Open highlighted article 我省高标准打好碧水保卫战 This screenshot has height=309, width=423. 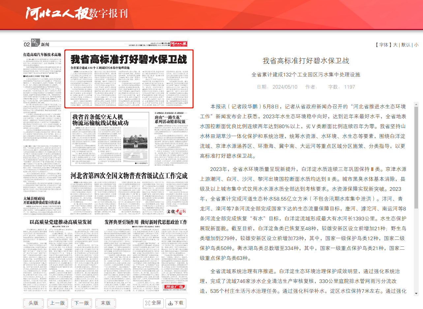[x=129, y=60]
